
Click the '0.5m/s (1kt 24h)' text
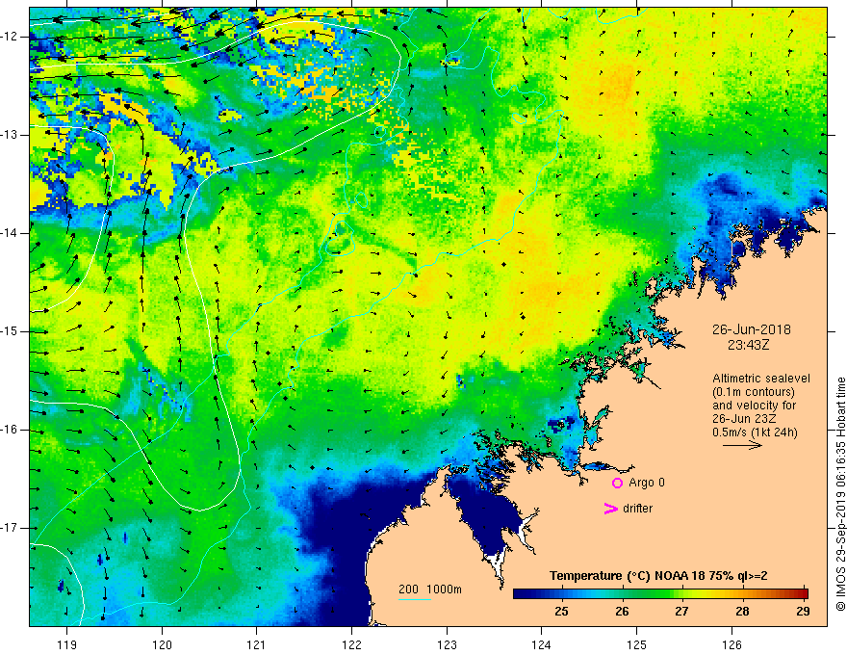[x=755, y=432]
